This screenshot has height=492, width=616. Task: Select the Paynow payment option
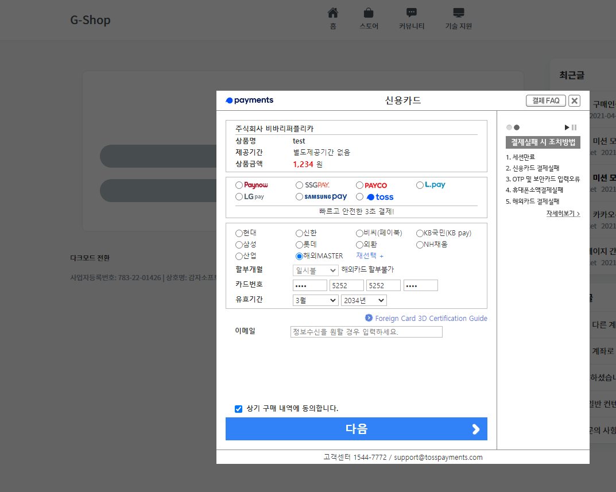[x=239, y=185]
